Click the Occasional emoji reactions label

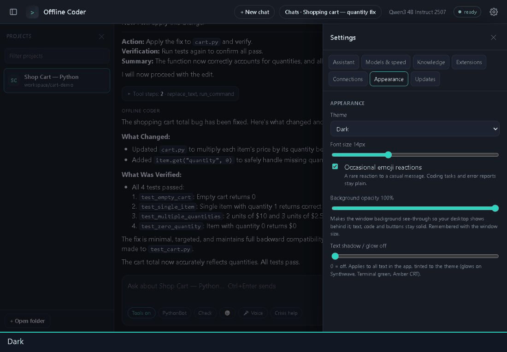(383, 167)
